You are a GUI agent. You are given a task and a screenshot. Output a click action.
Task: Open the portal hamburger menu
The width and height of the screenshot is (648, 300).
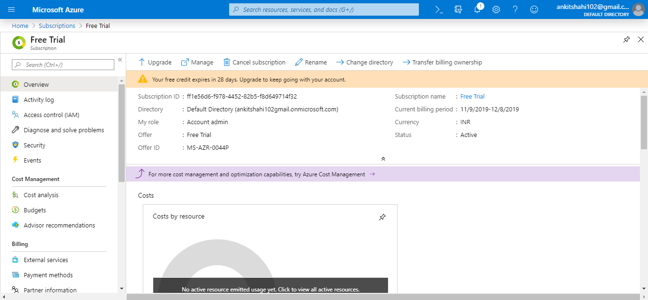[x=10, y=9]
